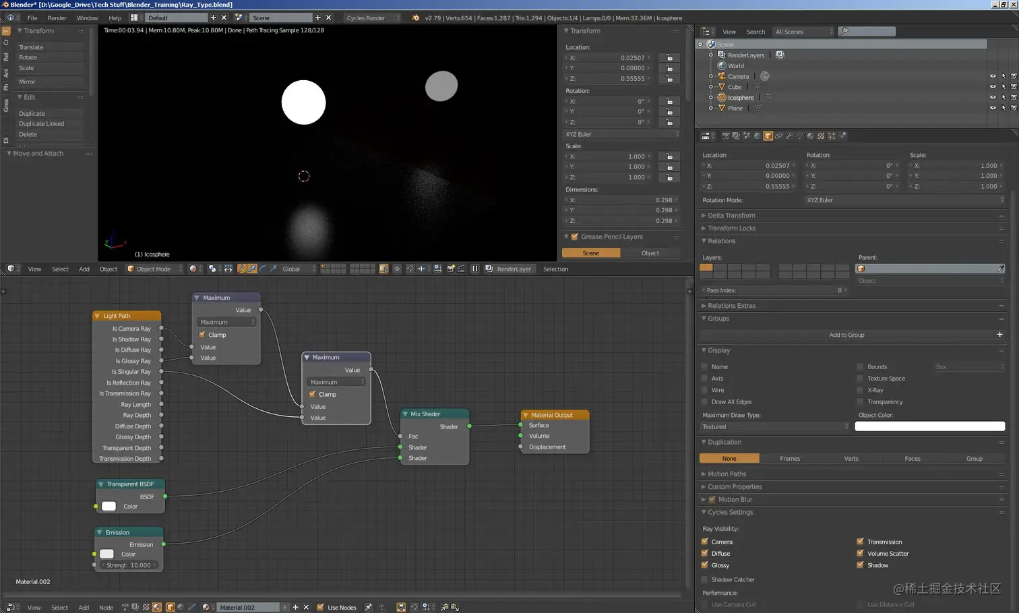Open the Material properties tab
Screen dimensions: 1019x613
click(x=810, y=136)
